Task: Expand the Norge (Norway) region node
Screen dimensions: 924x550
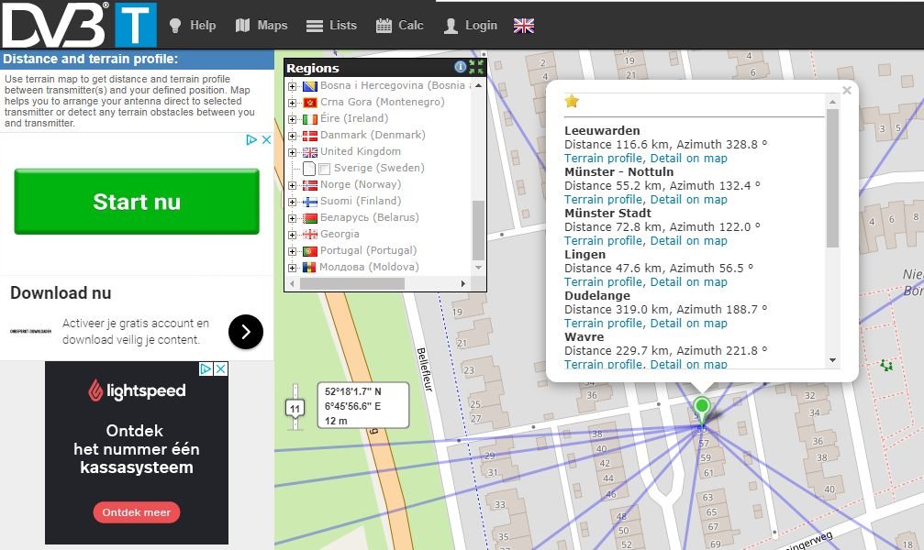Action: pos(293,185)
